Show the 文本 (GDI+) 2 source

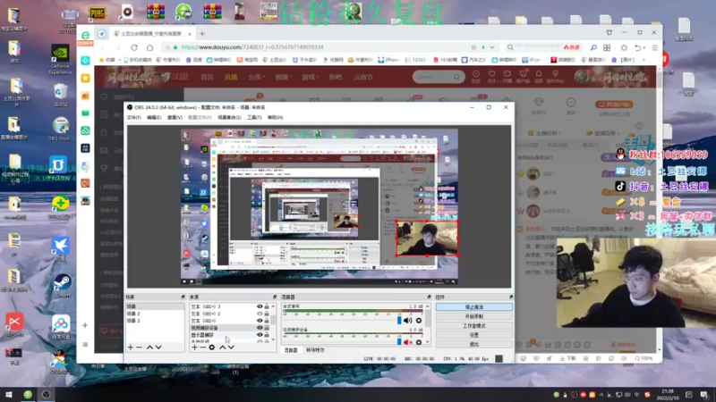point(260,314)
